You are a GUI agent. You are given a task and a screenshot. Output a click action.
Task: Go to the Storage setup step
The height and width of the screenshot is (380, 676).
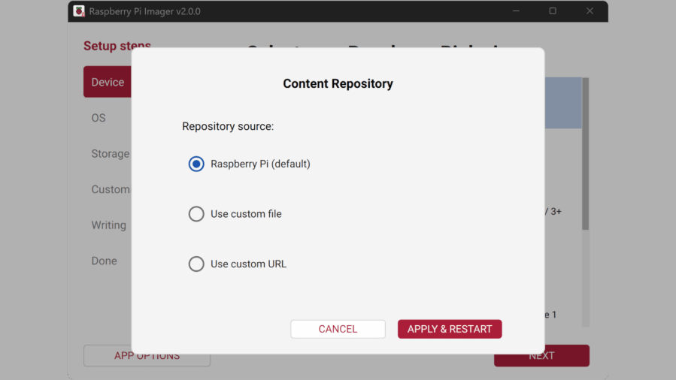coord(110,154)
